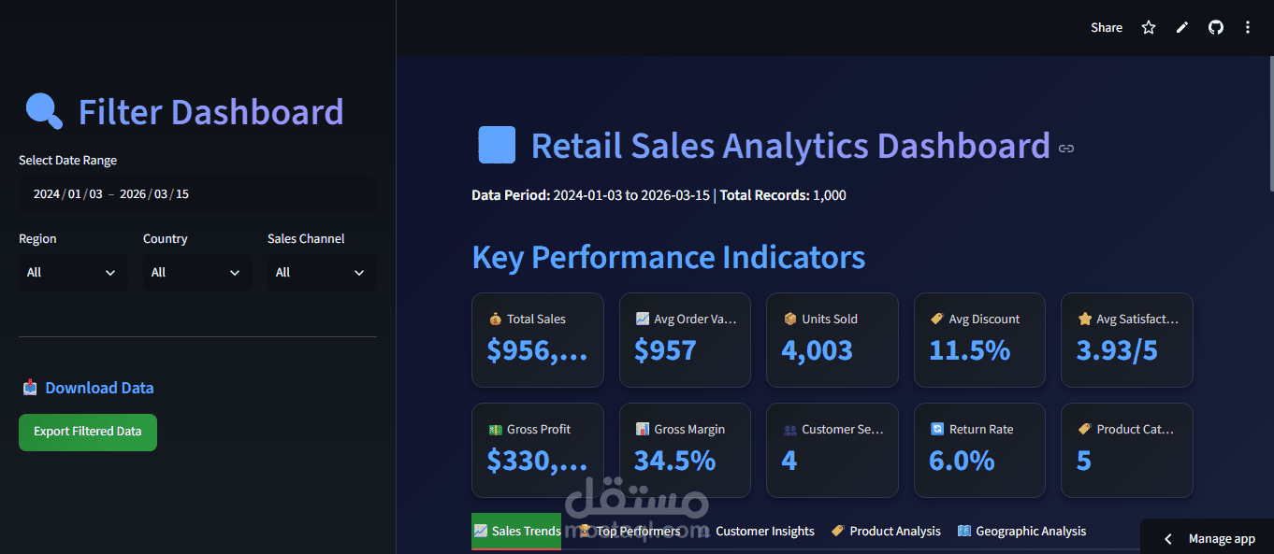This screenshot has width=1274, height=554.
Task: Click the star favorite icon
Action: 1149,28
